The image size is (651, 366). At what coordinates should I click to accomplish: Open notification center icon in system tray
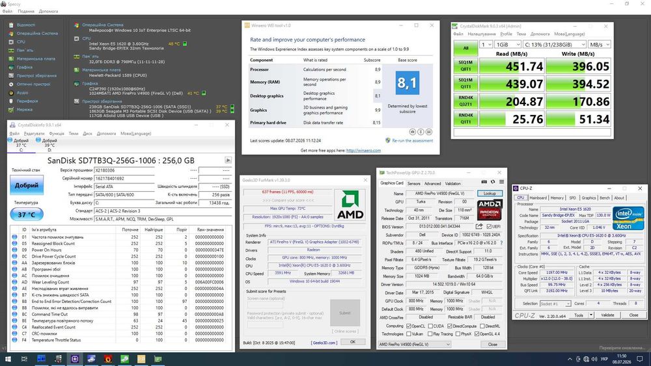pos(640,359)
